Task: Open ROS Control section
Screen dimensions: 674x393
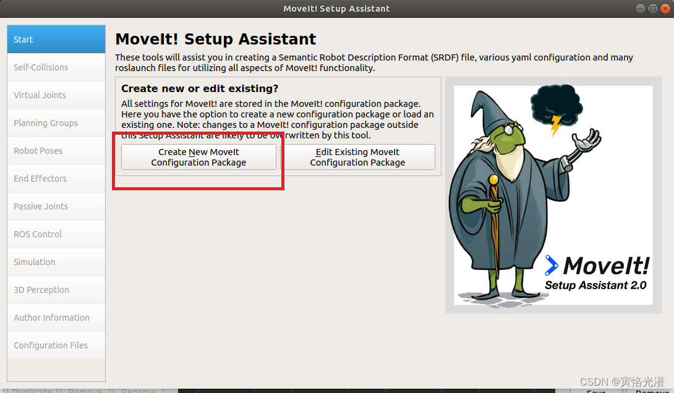Action: pyautogui.click(x=56, y=234)
